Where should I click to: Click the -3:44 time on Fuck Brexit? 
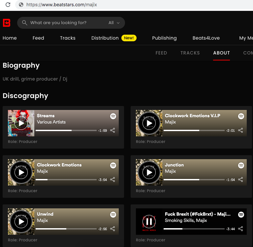coord(231,229)
